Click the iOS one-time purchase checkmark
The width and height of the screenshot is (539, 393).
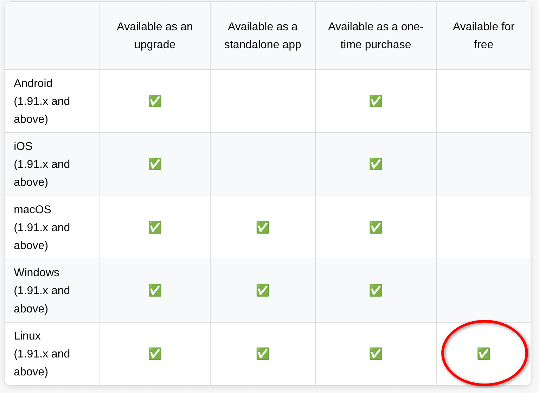pos(376,164)
